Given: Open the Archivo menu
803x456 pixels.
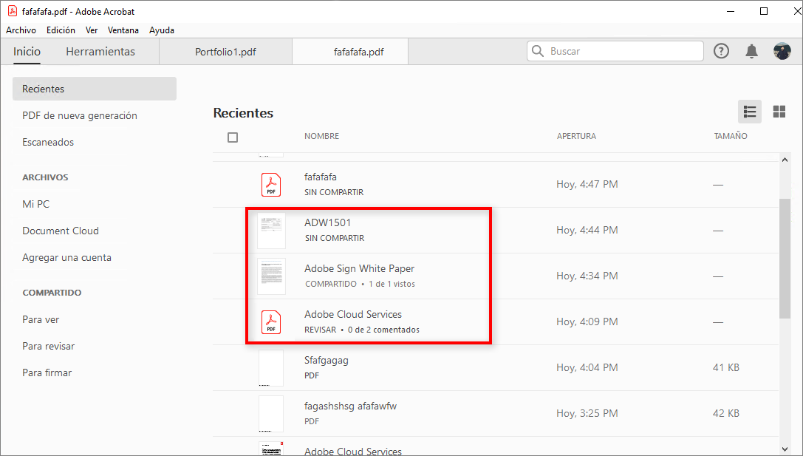Looking at the screenshot, I should [21, 30].
